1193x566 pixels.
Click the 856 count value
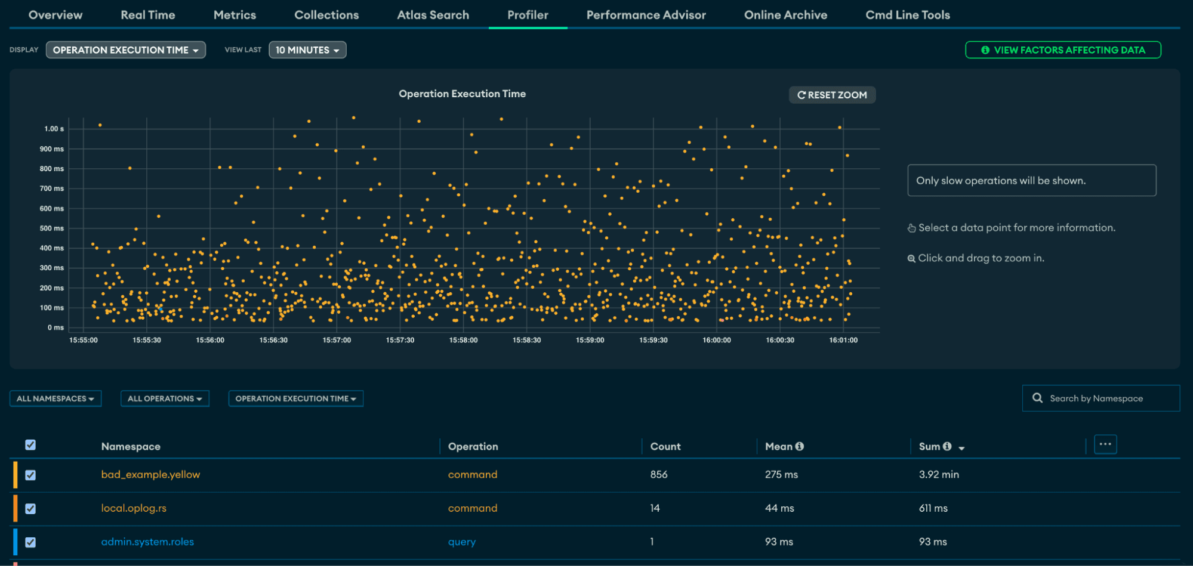coord(659,475)
